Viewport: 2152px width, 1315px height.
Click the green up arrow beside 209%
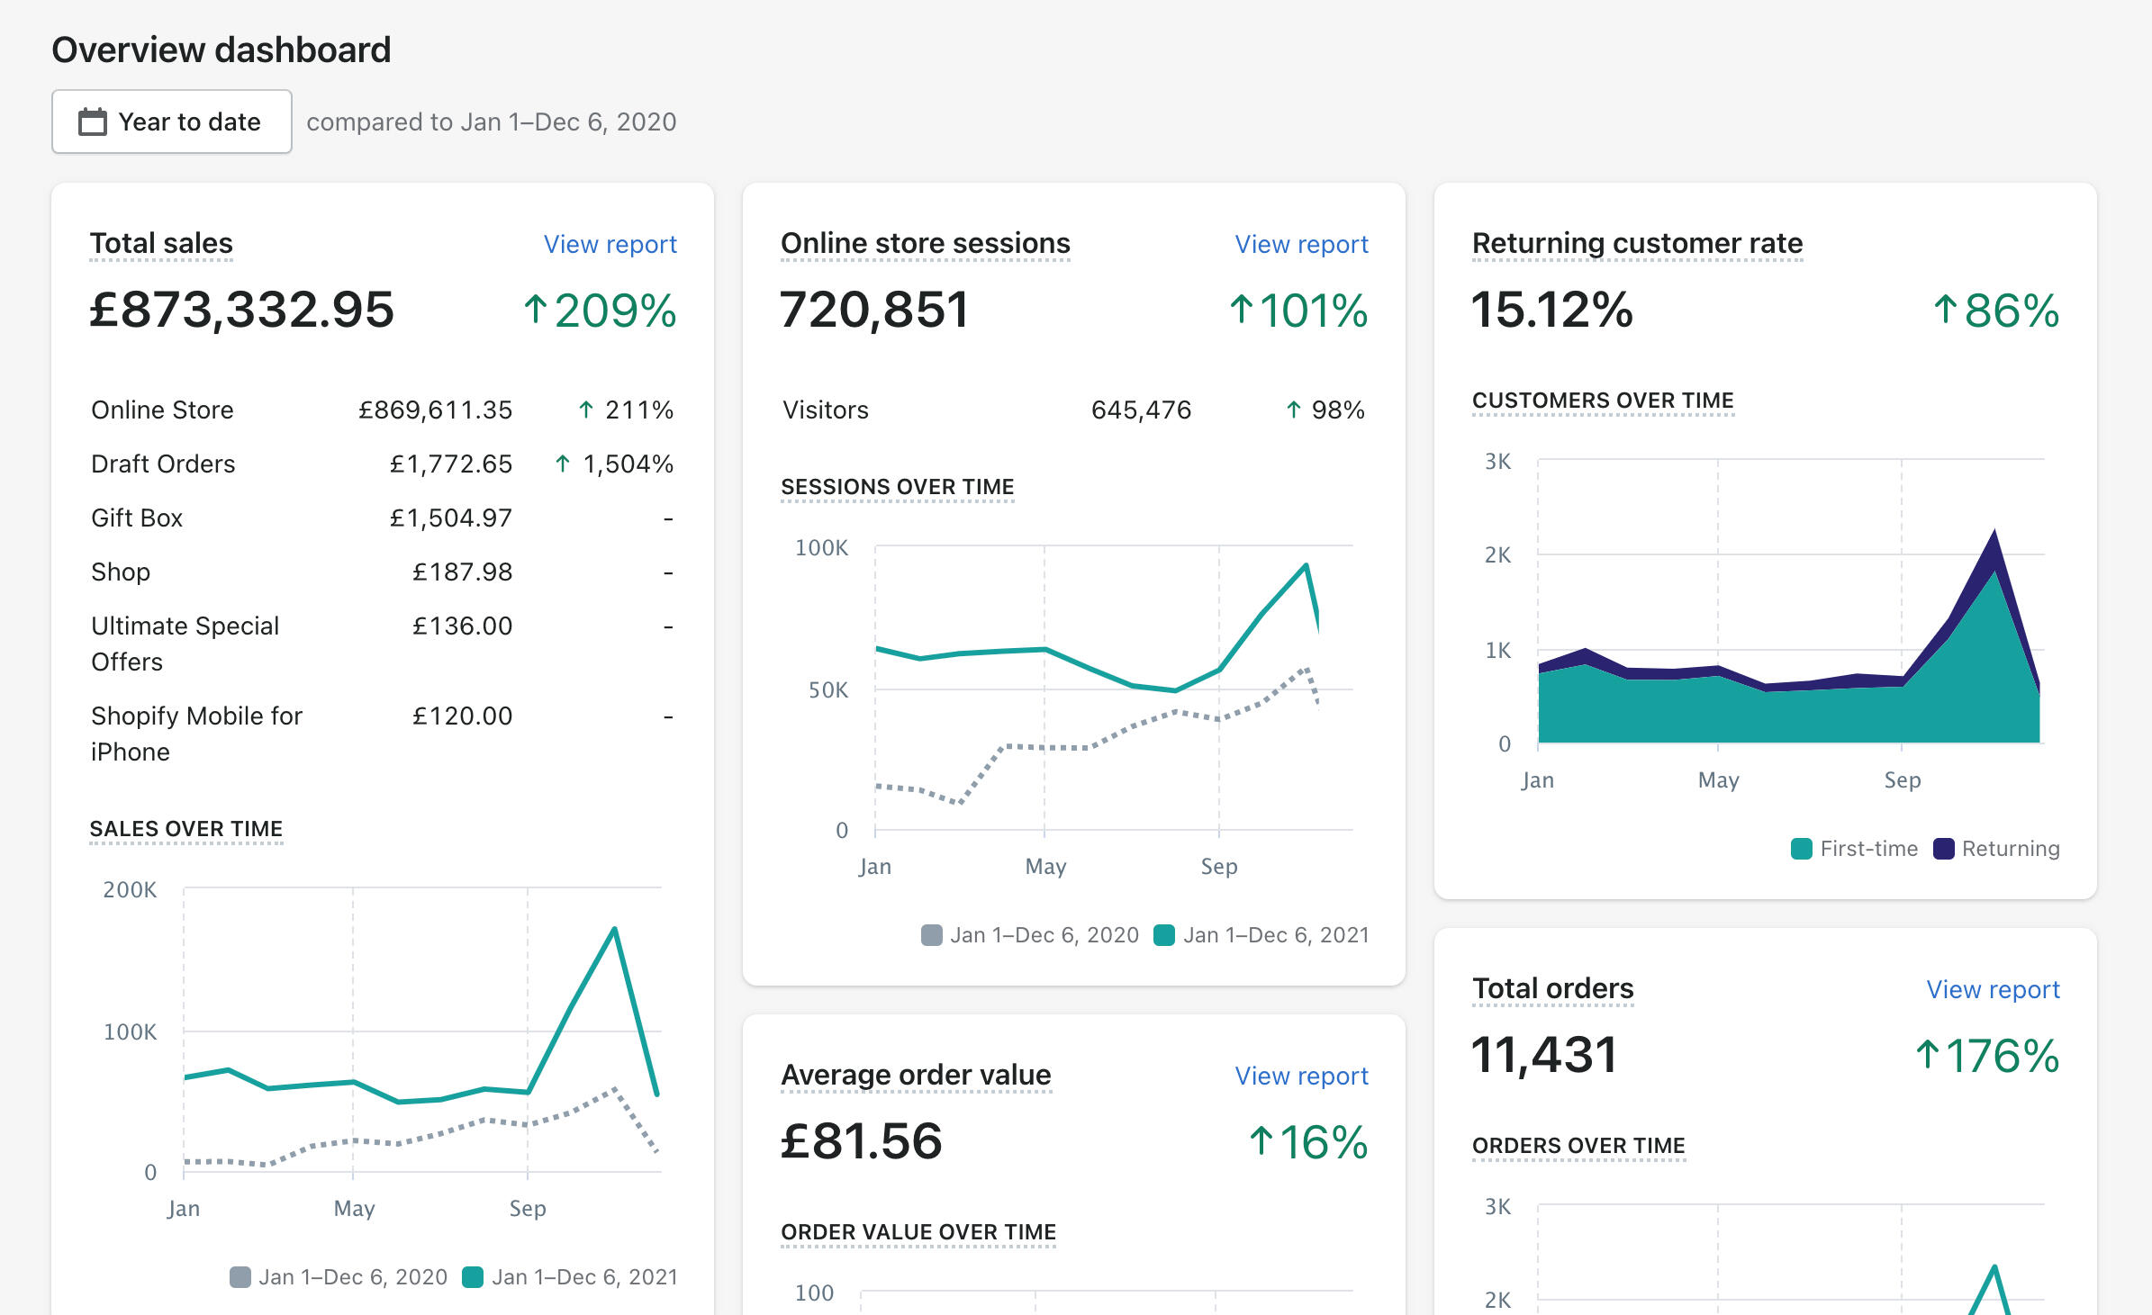[535, 310]
